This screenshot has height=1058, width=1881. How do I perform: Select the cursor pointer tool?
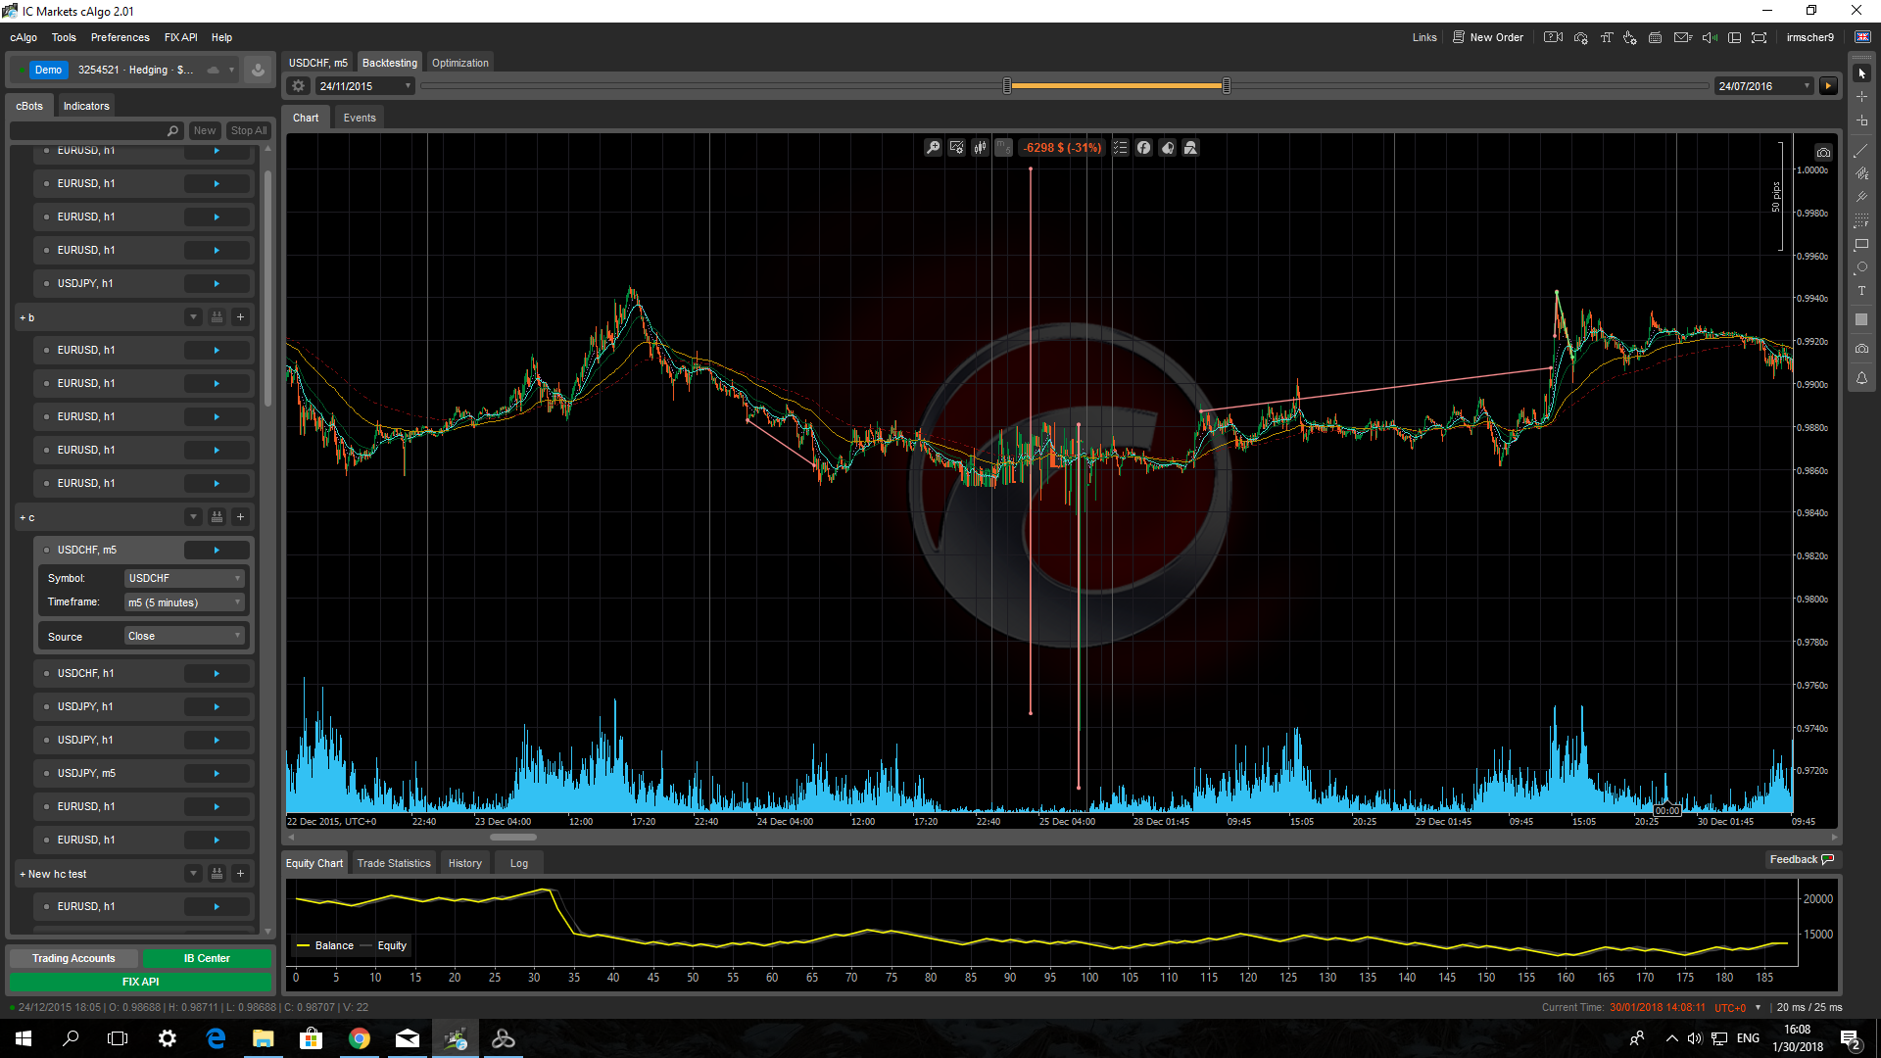[1861, 73]
